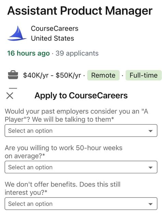Select the Full-time tag
The image size is (162, 216).
pos(144,75)
